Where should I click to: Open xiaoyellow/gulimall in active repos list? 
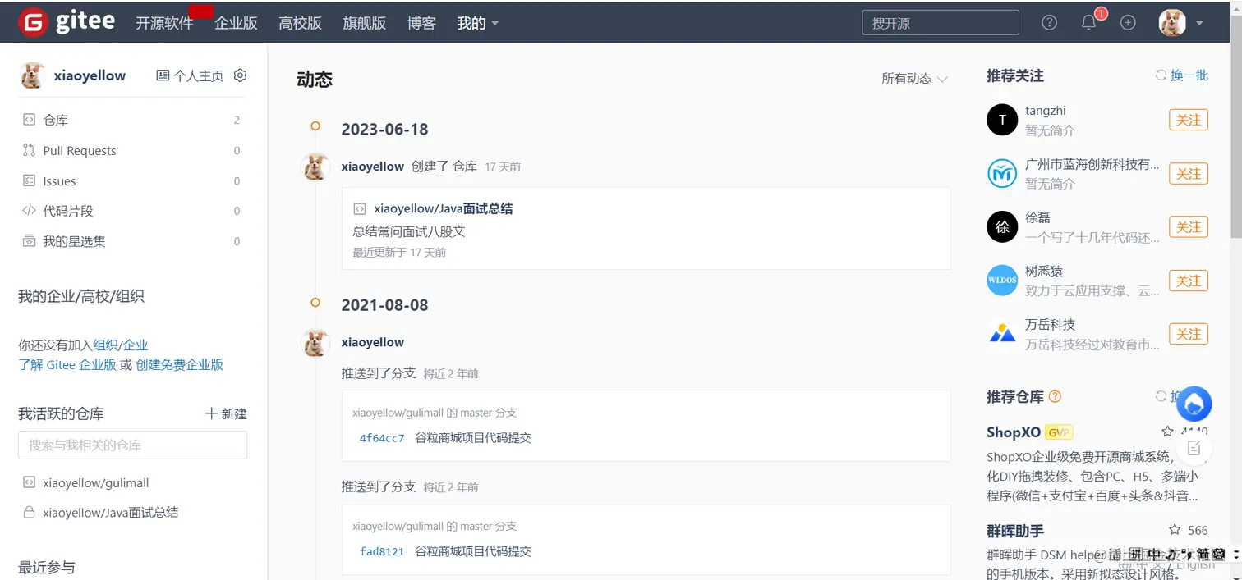[96, 483]
